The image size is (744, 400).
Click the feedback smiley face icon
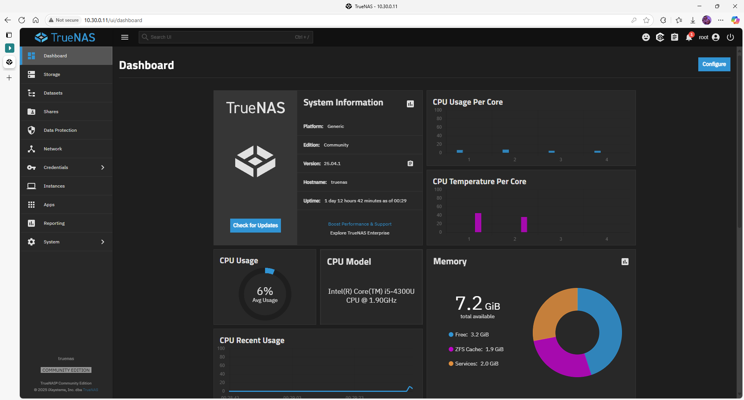646,37
